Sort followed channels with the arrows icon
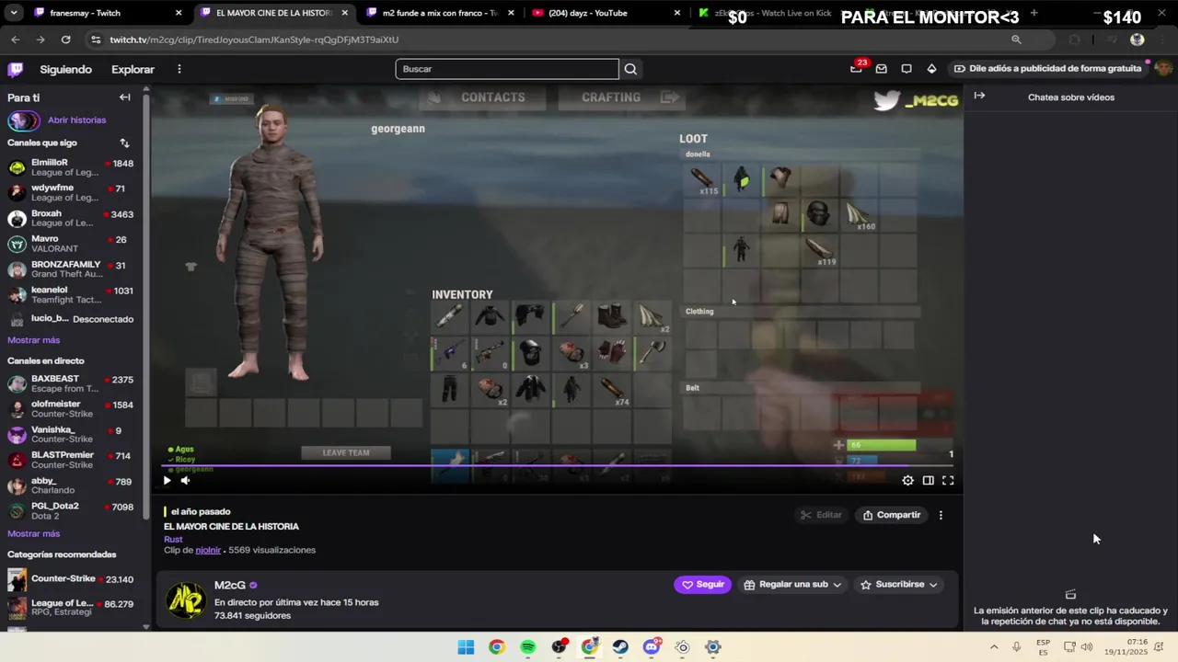Image resolution: width=1178 pixels, height=662 pixels. [x=124, y=143]
